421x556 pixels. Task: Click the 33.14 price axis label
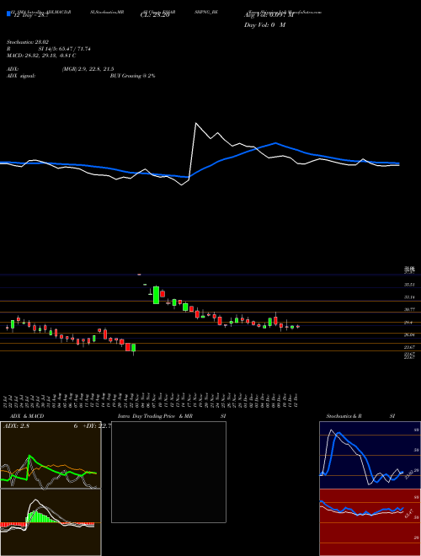410,297
